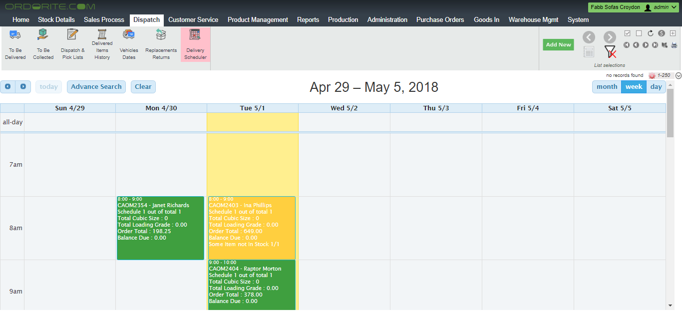
Task: Switch calendar to month view
Action: 607,87
